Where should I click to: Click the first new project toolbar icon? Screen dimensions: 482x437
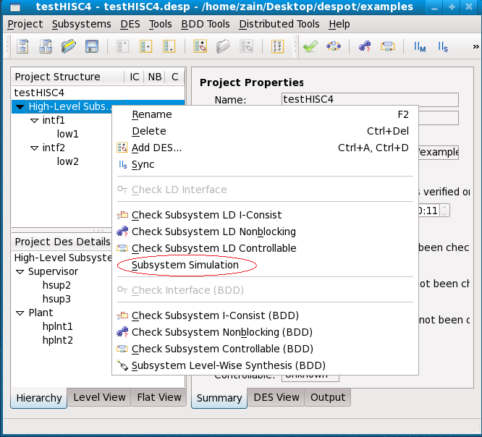click(22, 47)
